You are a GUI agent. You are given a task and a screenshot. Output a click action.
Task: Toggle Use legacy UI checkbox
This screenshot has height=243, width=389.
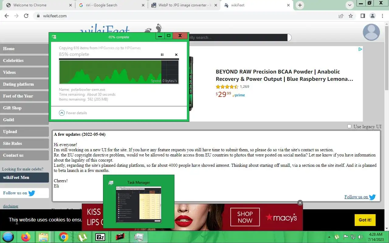tap(349, 126)
